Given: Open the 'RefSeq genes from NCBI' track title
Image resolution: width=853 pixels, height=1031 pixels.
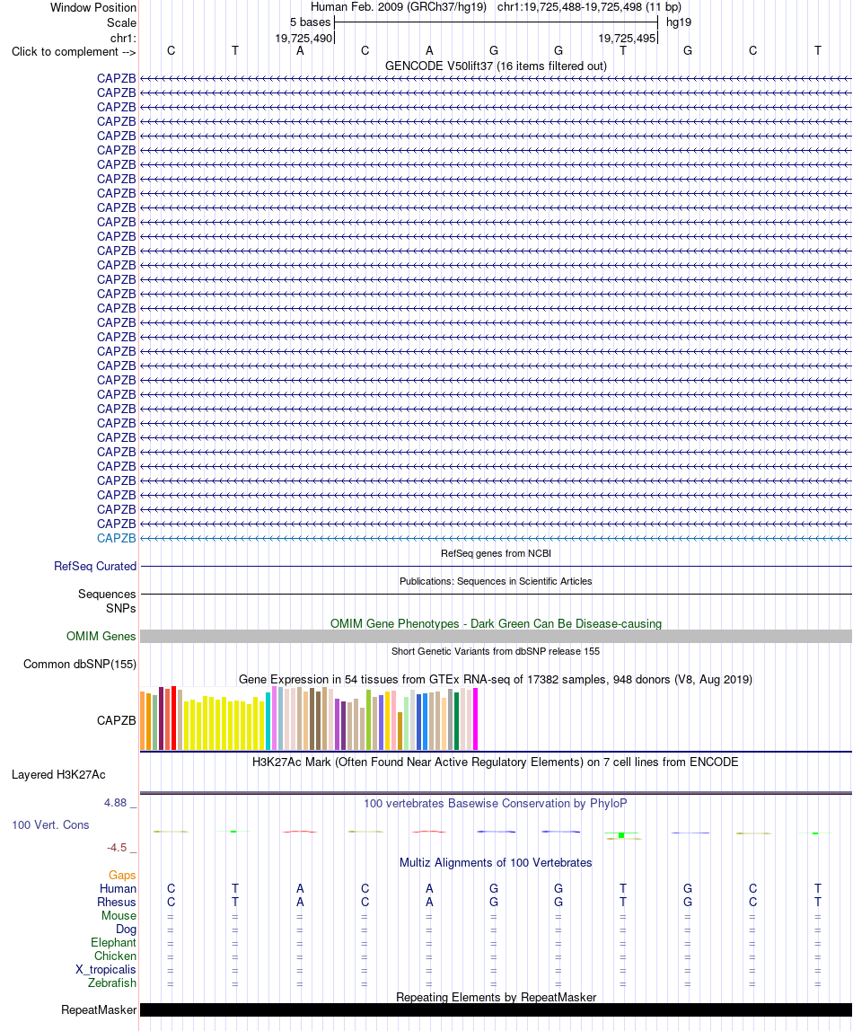Looking at the screenshot, I should click(496, 553).
